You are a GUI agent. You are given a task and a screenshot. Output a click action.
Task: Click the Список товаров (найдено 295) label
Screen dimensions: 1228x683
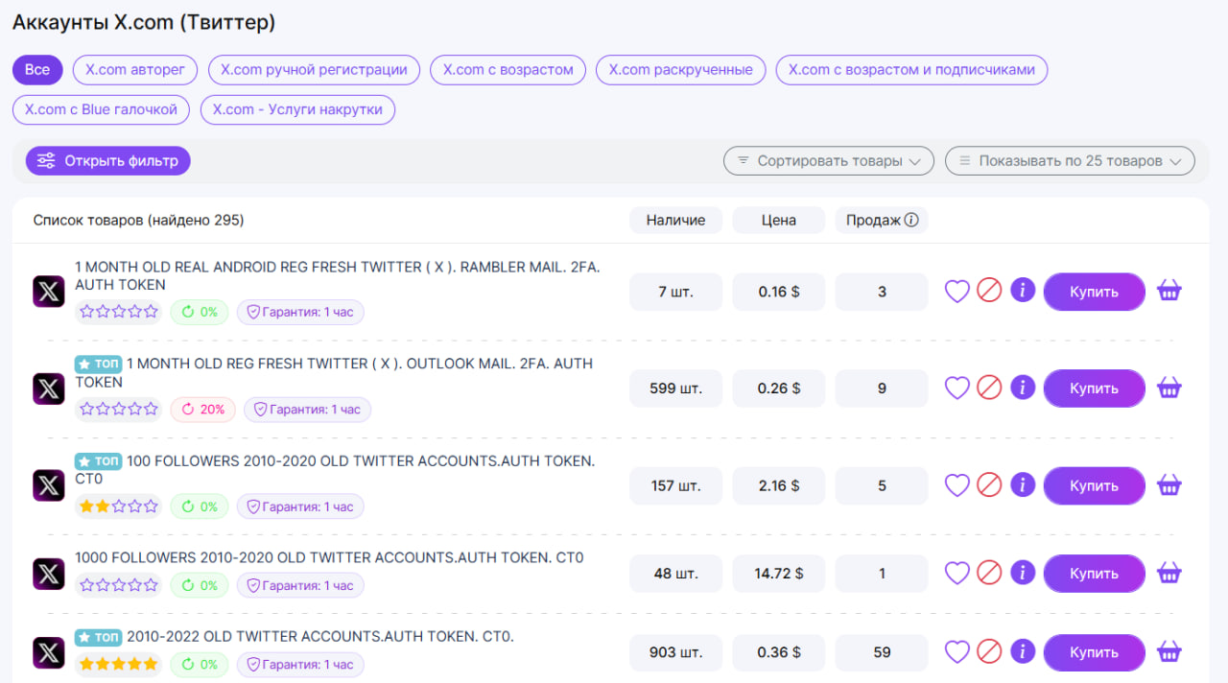point(138,220)
